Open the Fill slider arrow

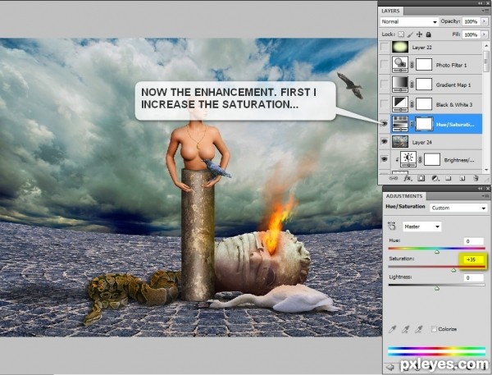(485, 34)
